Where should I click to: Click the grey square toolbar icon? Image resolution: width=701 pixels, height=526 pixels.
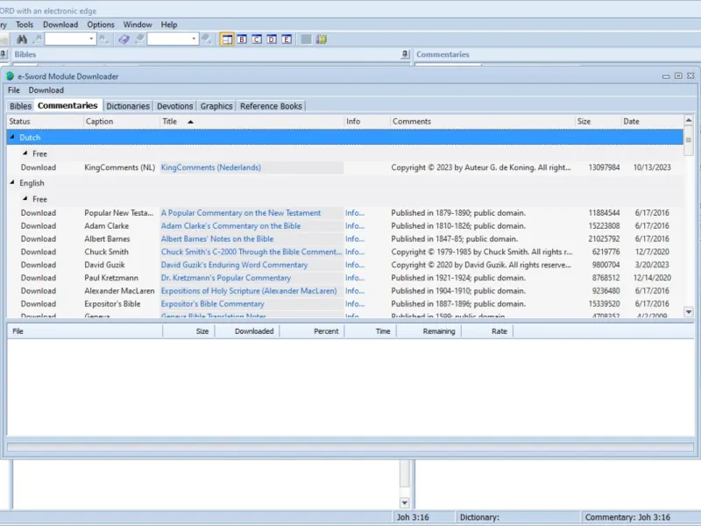306,39
